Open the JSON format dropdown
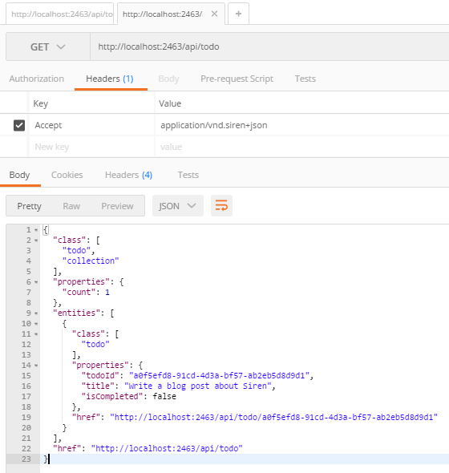This screenshot has height=473, width=449. (x=178, y=206)
